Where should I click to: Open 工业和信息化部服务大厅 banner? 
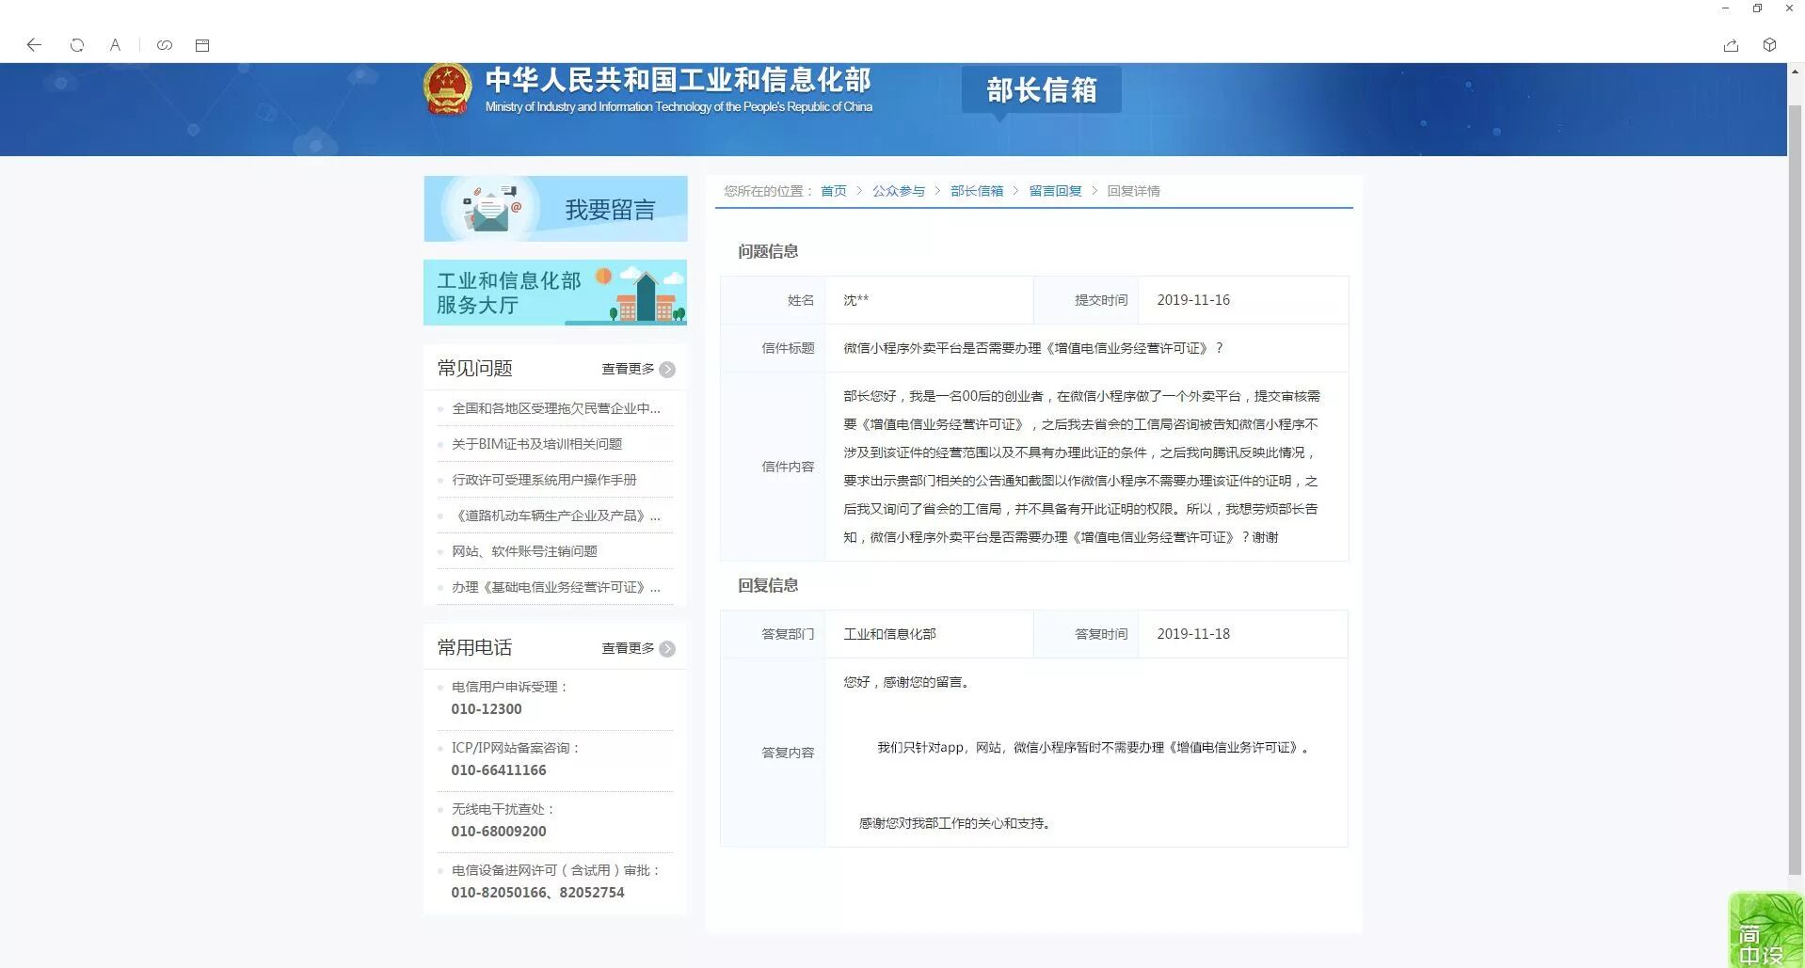[x=555, y=293]
